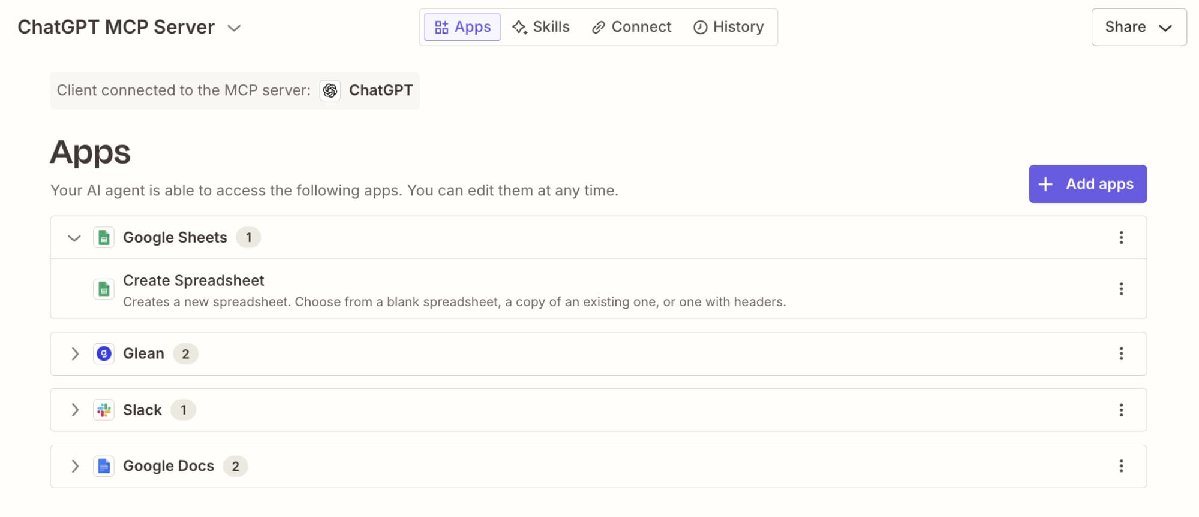Open Slack three-dot options menu
Image resolution: width=1199 pixels, height=517 pixels.
click(x=1120, y=410)
